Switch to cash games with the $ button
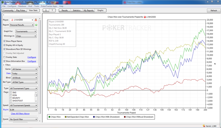The height and width of the screenshot is (128, 221). coord(47,10)
